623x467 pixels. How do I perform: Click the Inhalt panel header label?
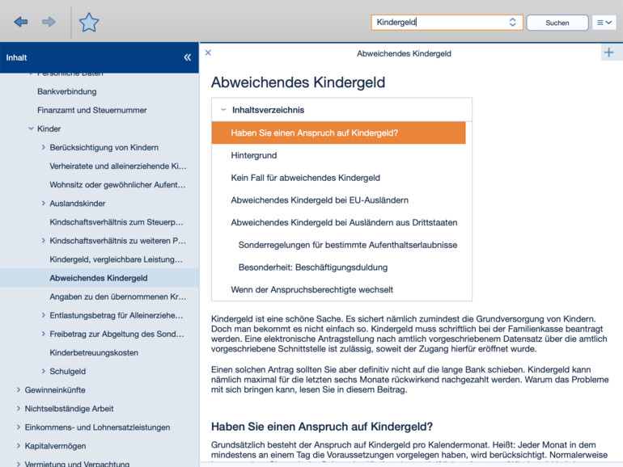click(16, 57)
